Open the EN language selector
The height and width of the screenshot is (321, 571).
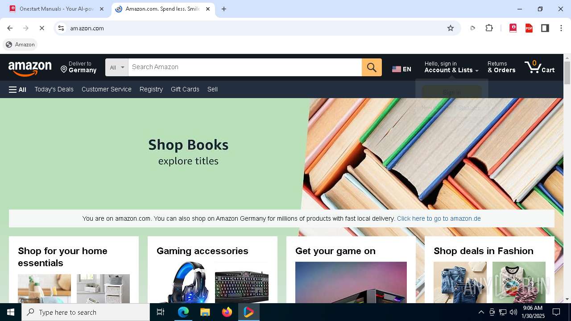[x=401, y=69]
